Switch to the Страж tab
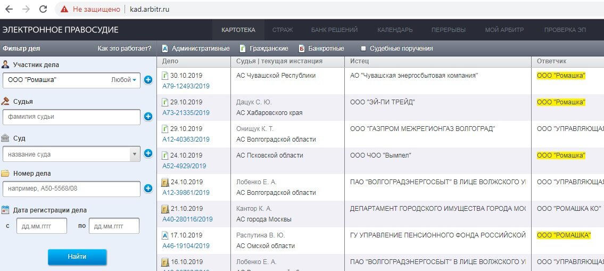Screen dimensions: 604x271 (283, 30)
